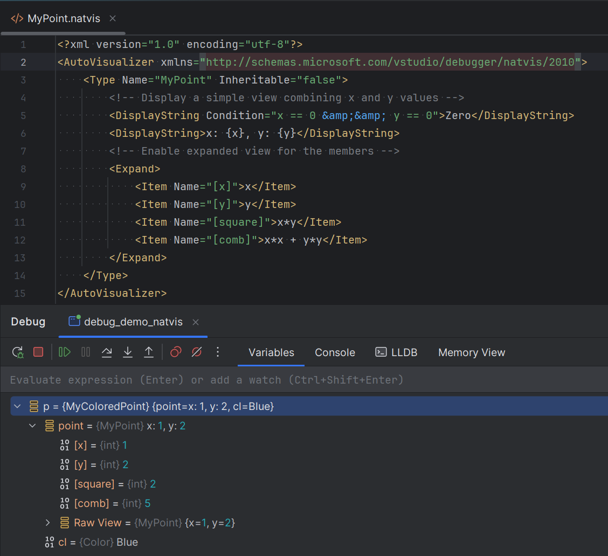The height and width of the screenshot is (556, 608).
Task: Open the debugger more options menu
Action: (218, 352)
